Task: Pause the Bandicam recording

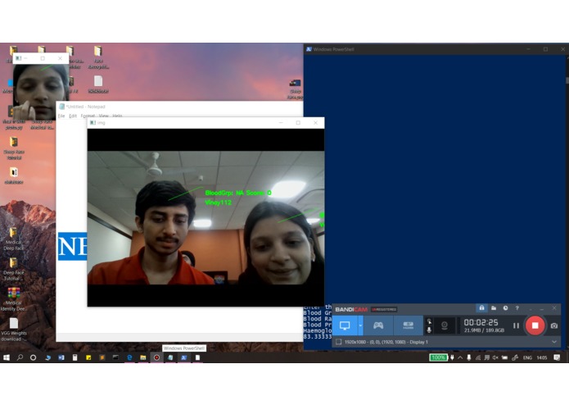Action: (516, 325)
